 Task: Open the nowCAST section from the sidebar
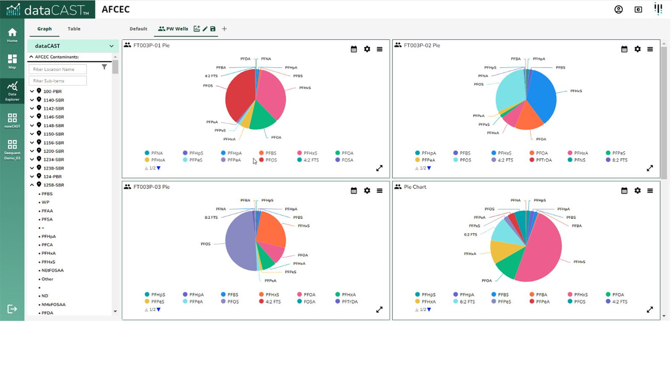(x=12, y=120)
